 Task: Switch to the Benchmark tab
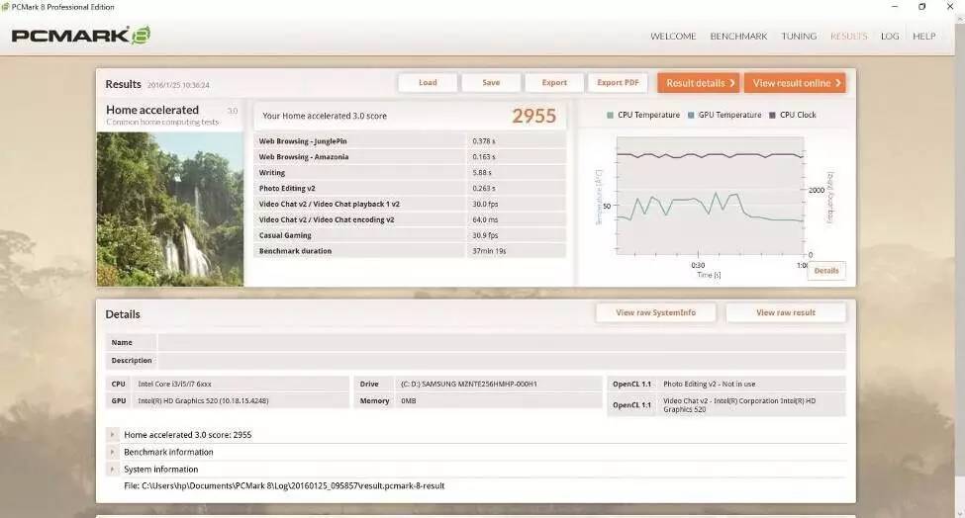[x=738, y=37]
